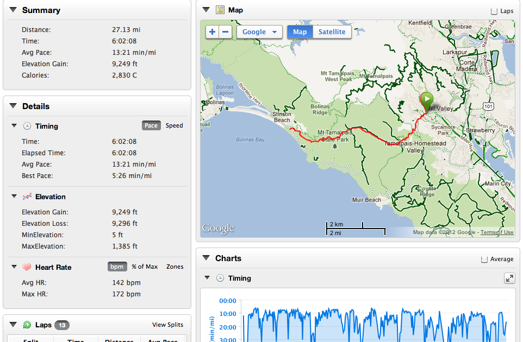Switch map to Satellite view

tap(332, 32)
